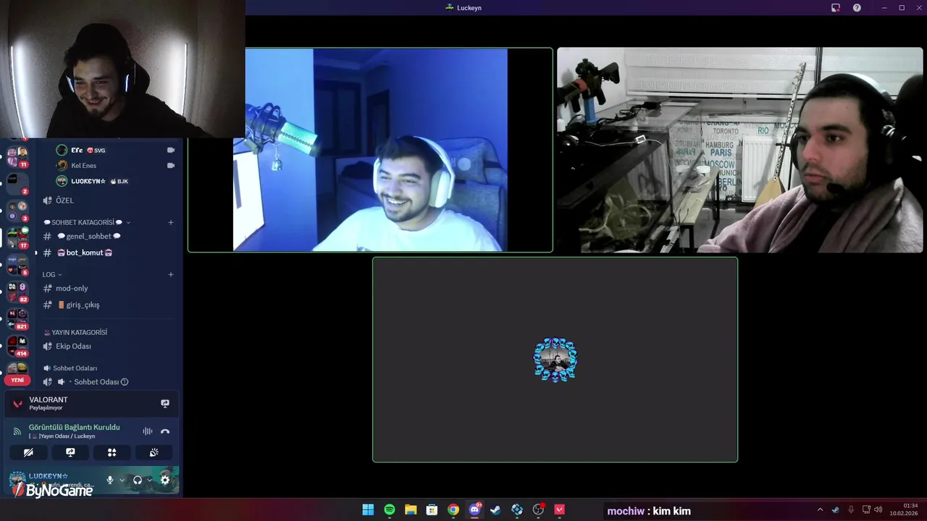Open server folder with 17 badge
Viewport: 927px width, 521px height.
[x=17, y=238]
